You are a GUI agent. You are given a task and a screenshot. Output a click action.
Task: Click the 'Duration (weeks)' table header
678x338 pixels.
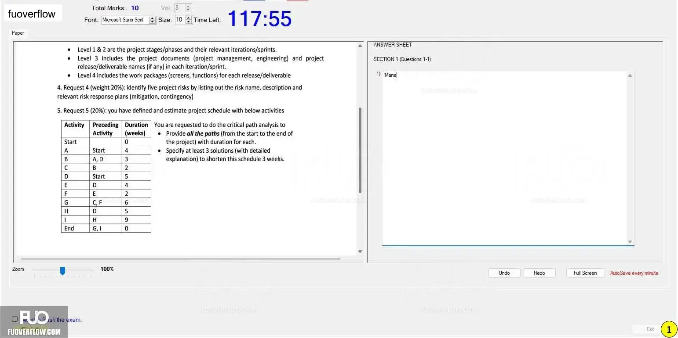136,129
